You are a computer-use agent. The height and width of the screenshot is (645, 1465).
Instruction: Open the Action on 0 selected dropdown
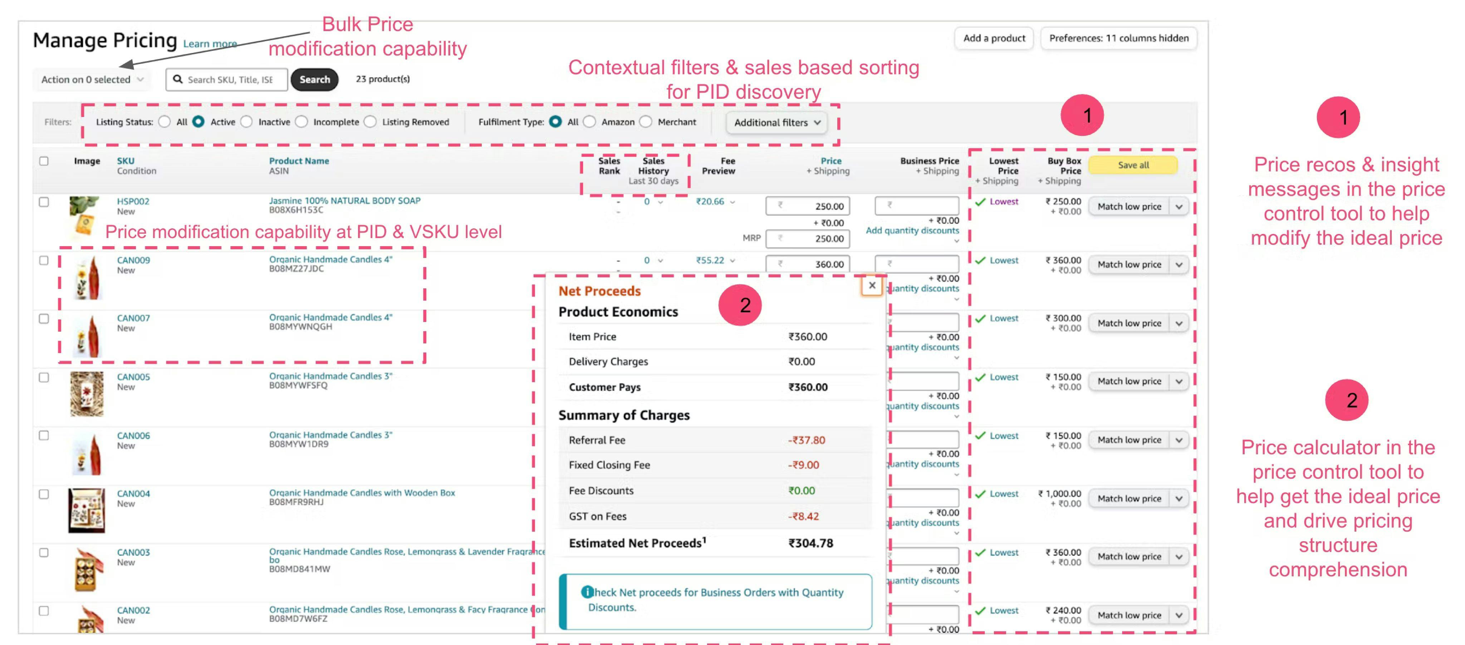[92, 80]
